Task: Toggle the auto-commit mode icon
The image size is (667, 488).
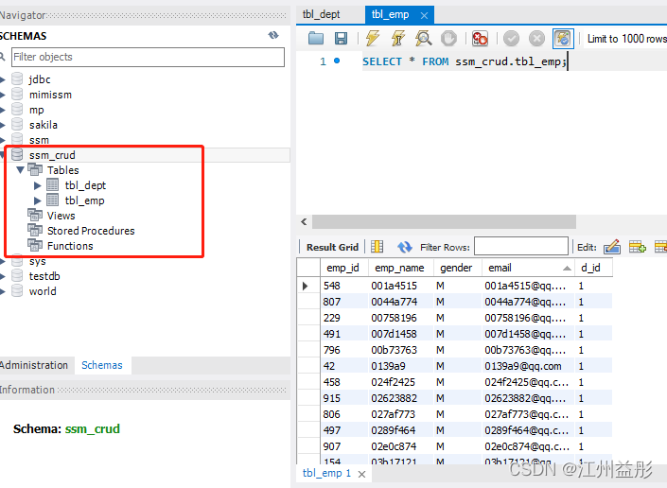Action: coord(563,39)
